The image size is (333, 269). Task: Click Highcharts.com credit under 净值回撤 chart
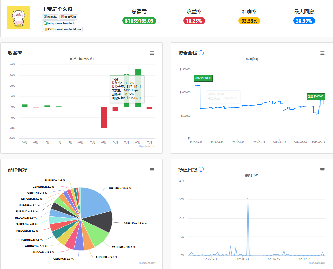317,263
